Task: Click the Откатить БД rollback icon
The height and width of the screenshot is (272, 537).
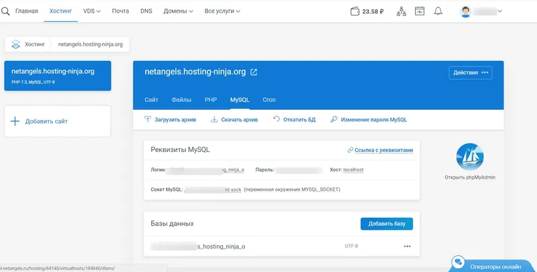Action: click(277, 119)
